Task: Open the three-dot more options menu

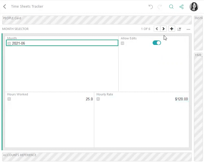Action: 188,29
